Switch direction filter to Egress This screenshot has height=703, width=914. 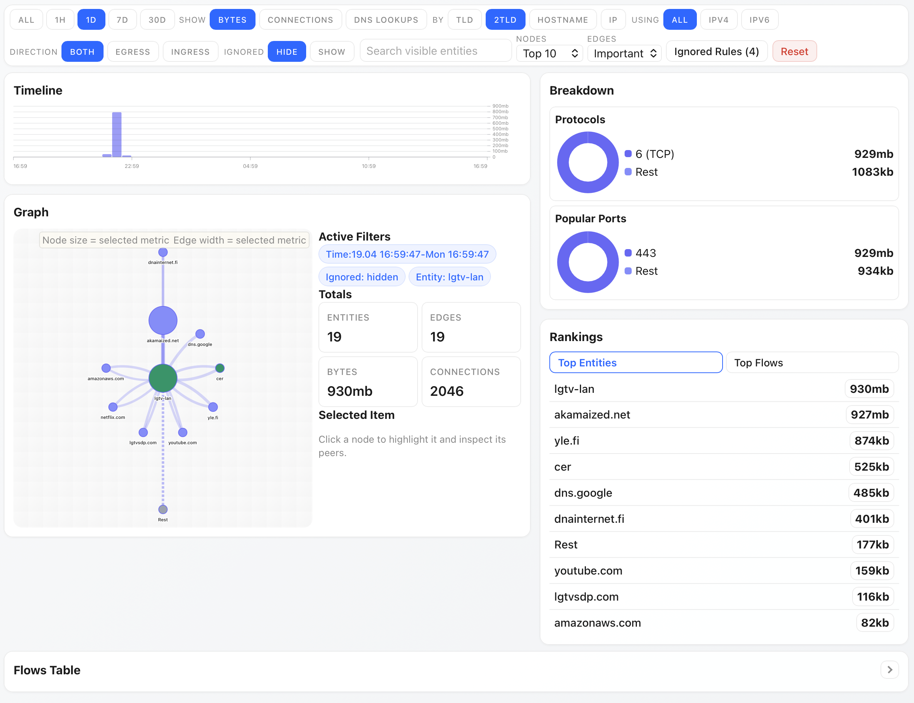(x=133, y=52)
